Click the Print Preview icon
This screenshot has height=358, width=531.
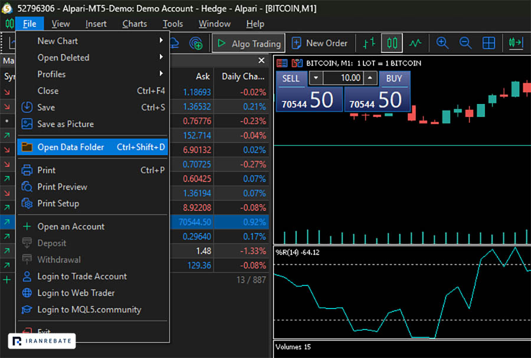click(27, 187)
